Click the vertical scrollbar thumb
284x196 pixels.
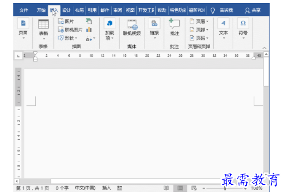pyautogui.click(x=266, y=72)
